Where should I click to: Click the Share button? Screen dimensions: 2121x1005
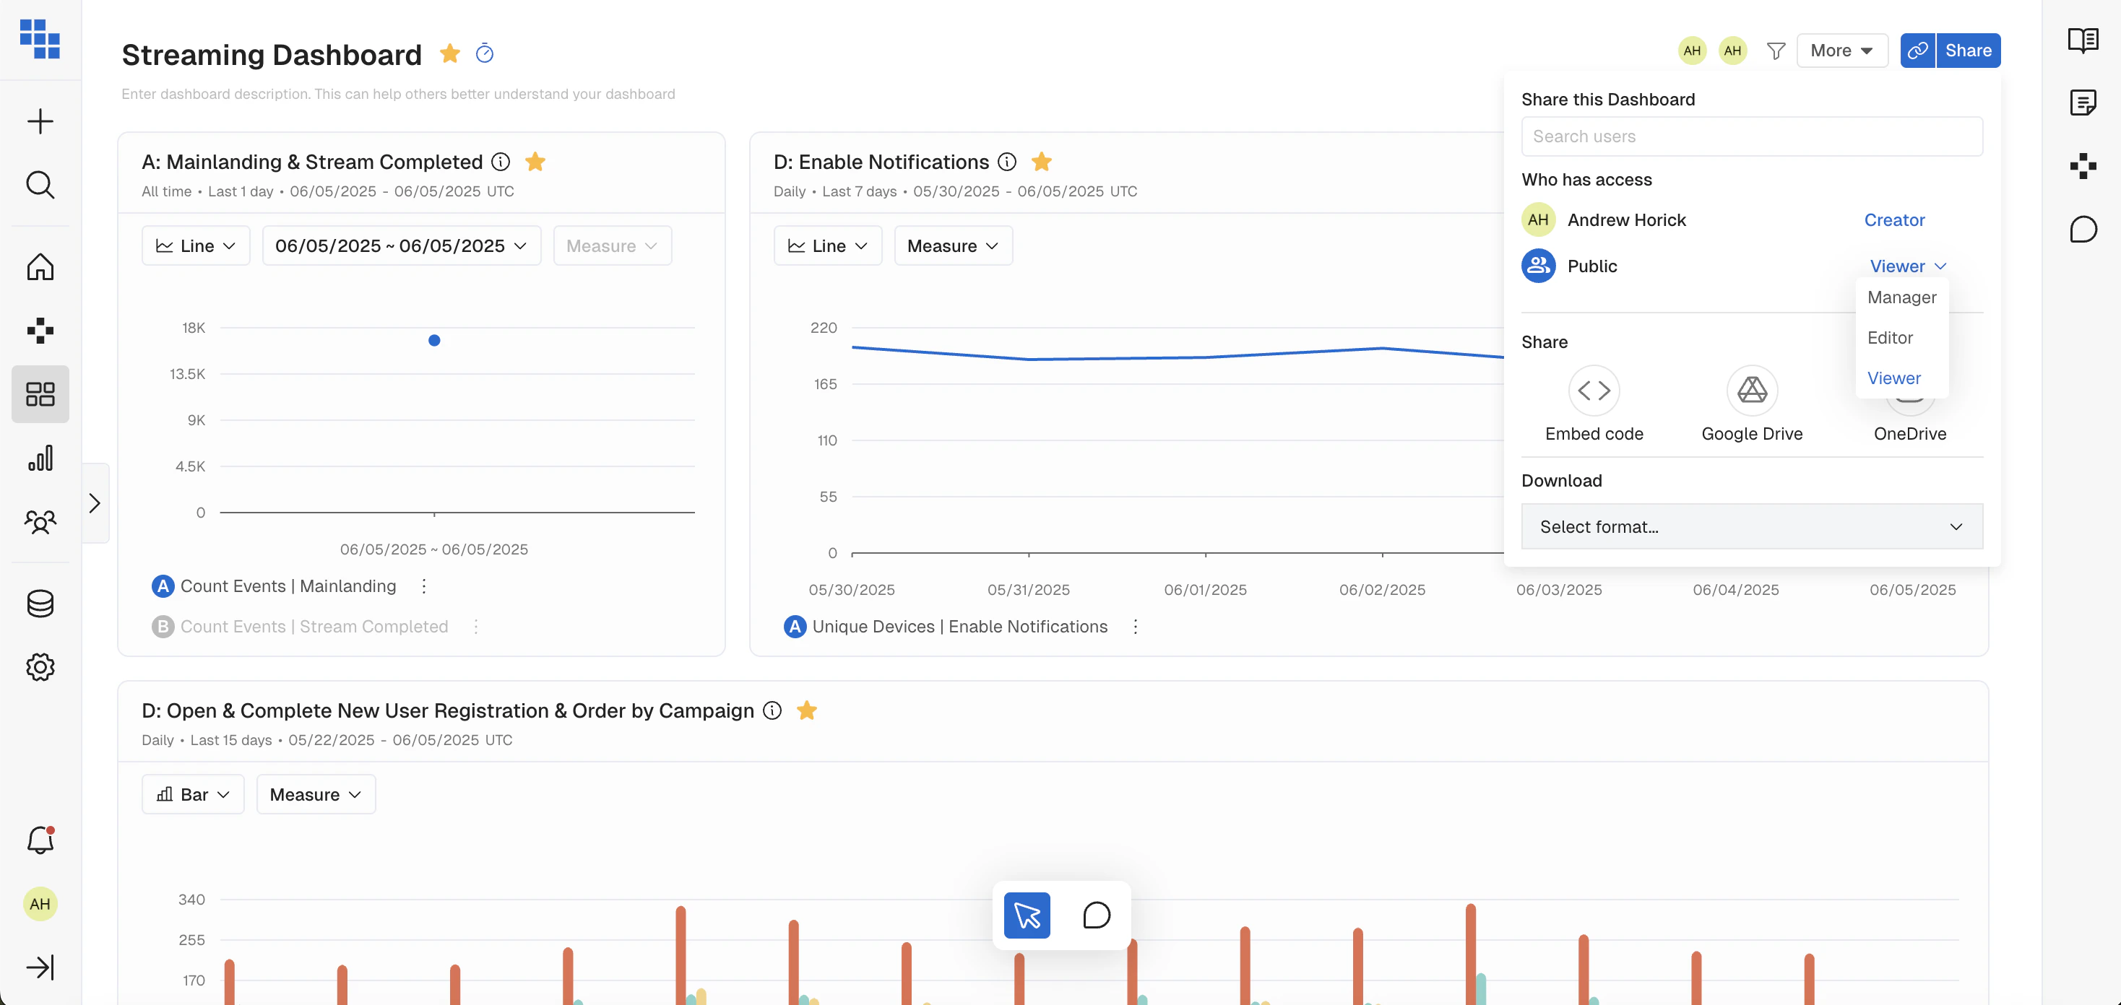coord(1968,51)
